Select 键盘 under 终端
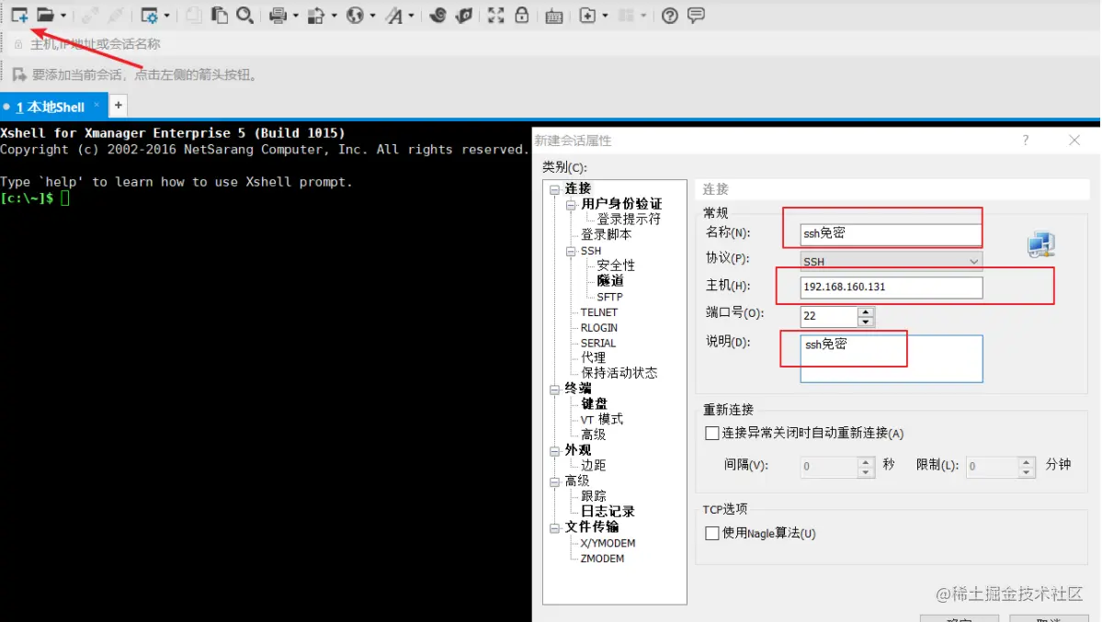 594,404
